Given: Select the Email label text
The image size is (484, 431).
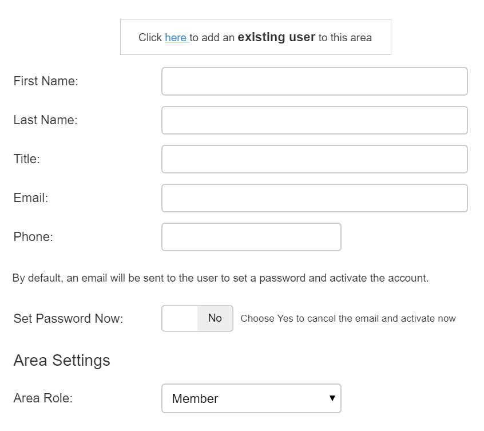Looking at the screenshot, I should (30, 197).
